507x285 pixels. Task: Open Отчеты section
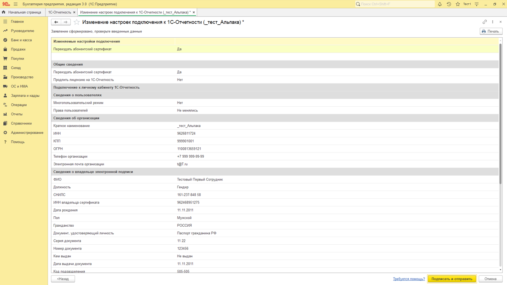(24, 114)
